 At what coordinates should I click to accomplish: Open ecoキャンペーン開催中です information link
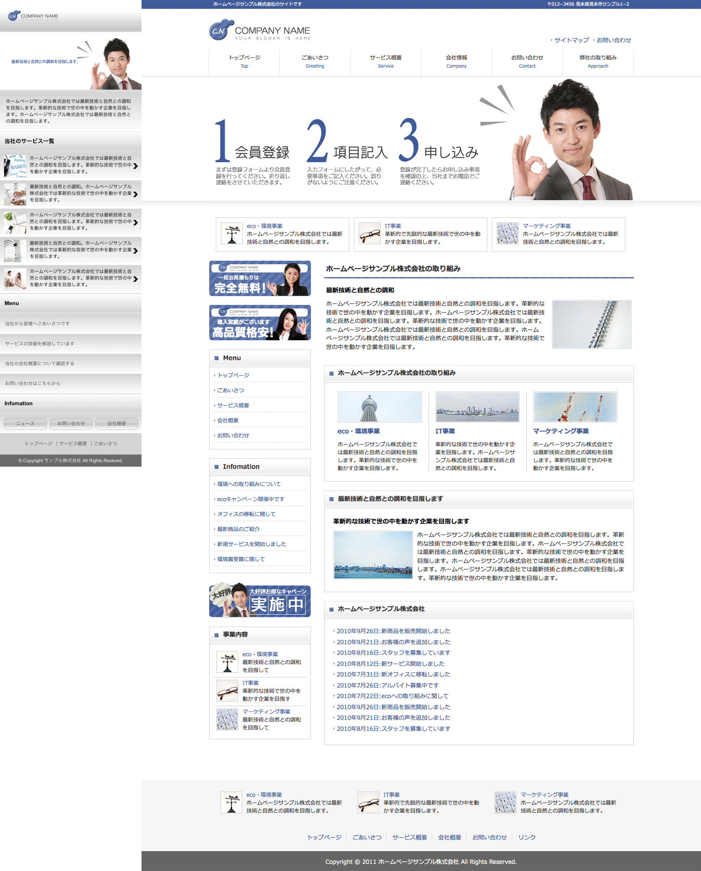tap(251, 499)
